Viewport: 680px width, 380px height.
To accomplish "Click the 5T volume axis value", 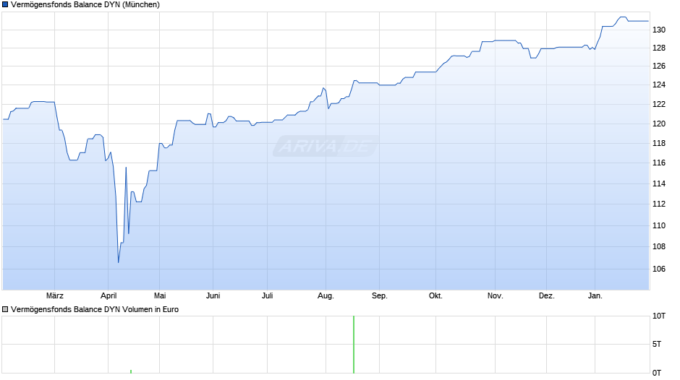I will point(657,345).
